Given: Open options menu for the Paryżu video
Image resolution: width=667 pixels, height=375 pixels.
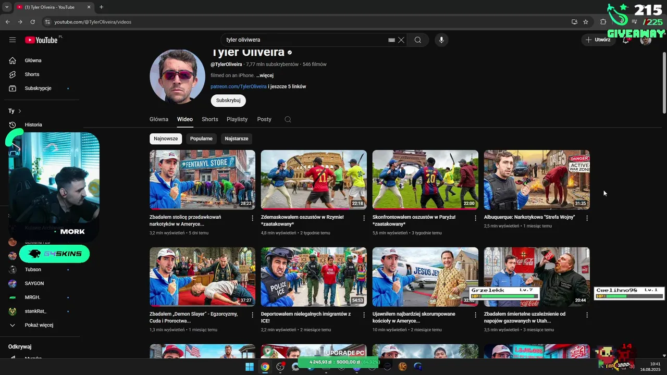Looking at the screenshot, I should coord(475,218).
